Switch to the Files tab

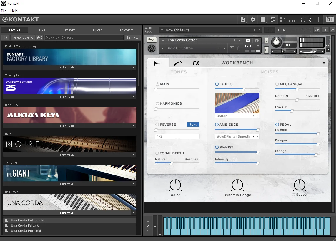(42, 30)
